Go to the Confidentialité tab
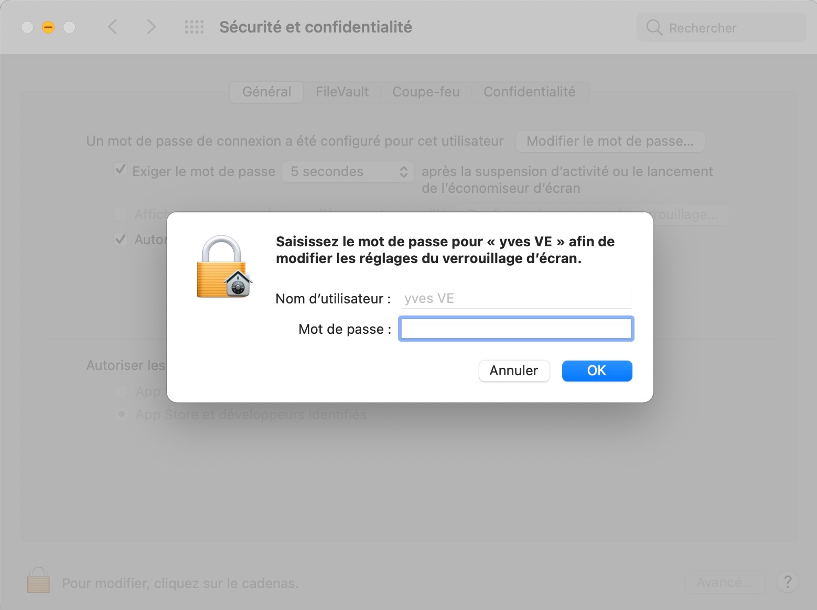817x610 pixels. 529,92
